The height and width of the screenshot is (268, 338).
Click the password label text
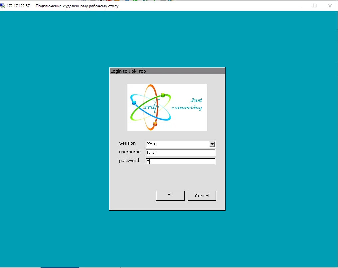click(129, 161)
